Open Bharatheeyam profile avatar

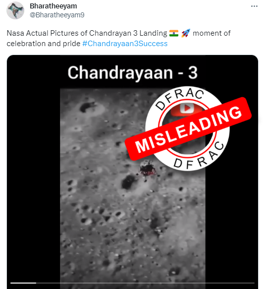(15, 10)
